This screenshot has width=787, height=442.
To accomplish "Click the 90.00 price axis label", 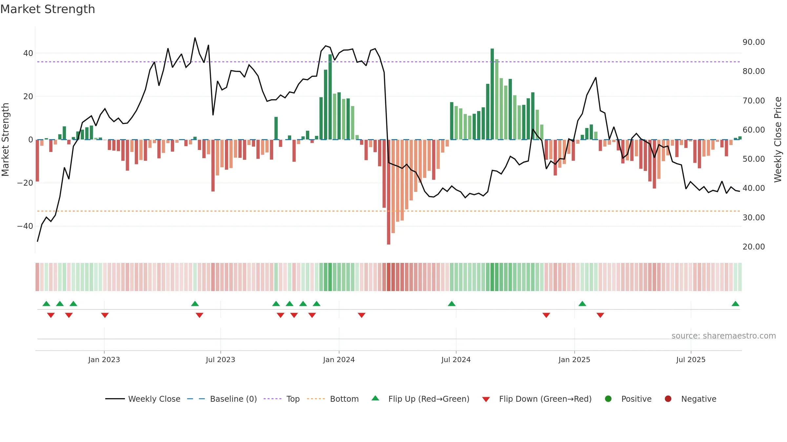I will coord(754,42).
